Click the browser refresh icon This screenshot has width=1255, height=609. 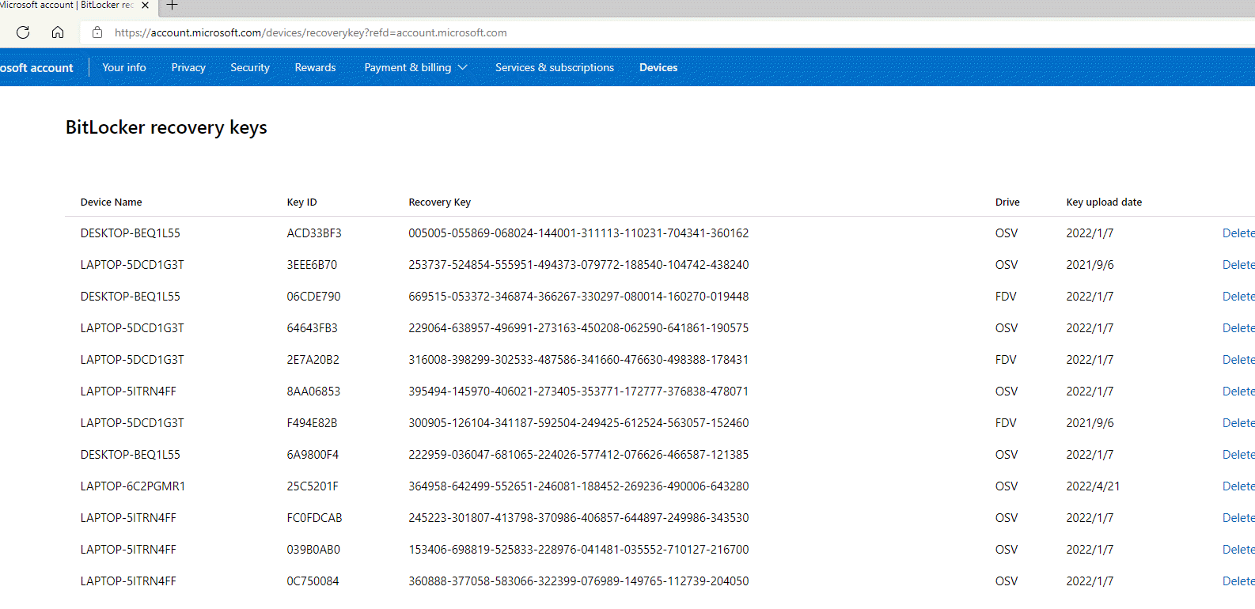pos(23,32)
